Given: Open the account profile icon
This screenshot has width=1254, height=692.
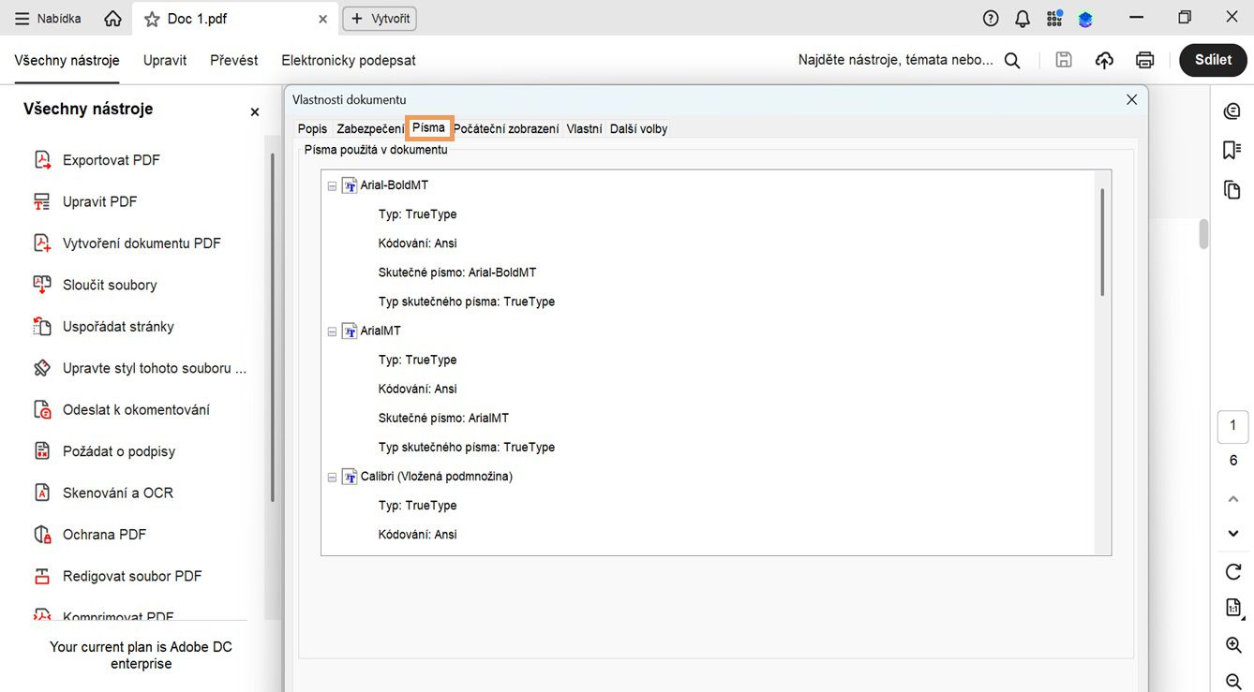Looking at the screenshot, I should 1085,19.
